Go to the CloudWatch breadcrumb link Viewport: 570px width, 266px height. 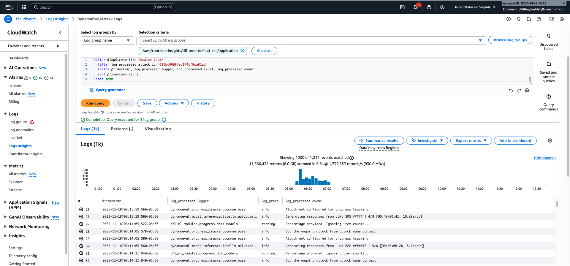26,19
